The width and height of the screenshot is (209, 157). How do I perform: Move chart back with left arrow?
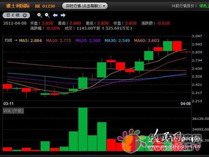pos(55,15)
